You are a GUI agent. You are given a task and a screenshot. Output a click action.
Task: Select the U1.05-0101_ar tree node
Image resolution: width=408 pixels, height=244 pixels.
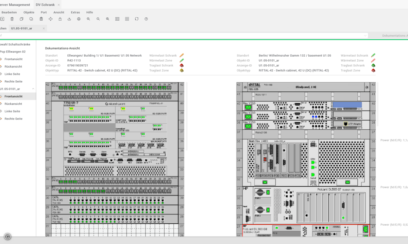(x=10, y=89)
